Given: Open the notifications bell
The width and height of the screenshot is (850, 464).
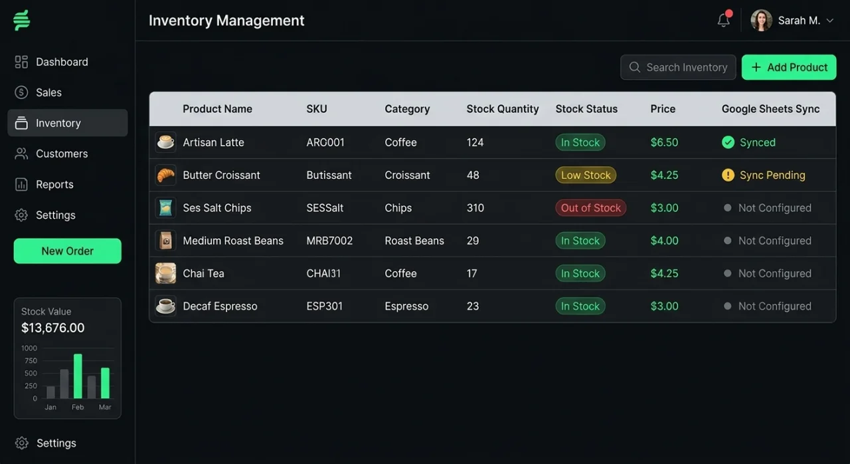Looking at the screenshot, I should coord(724,21).
